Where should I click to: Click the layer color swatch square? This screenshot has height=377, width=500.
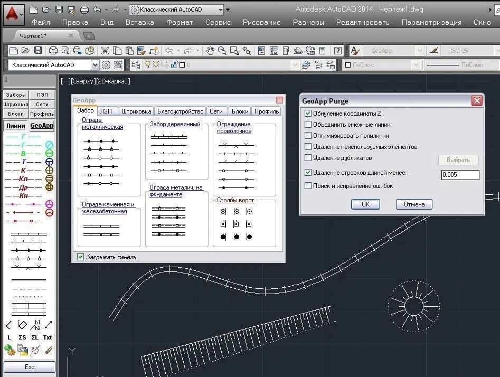click(182, 65)
